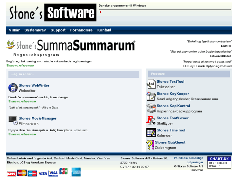The image size is (238, 178).
Task: Click the Freeware section header
Action: click(189, 74)
